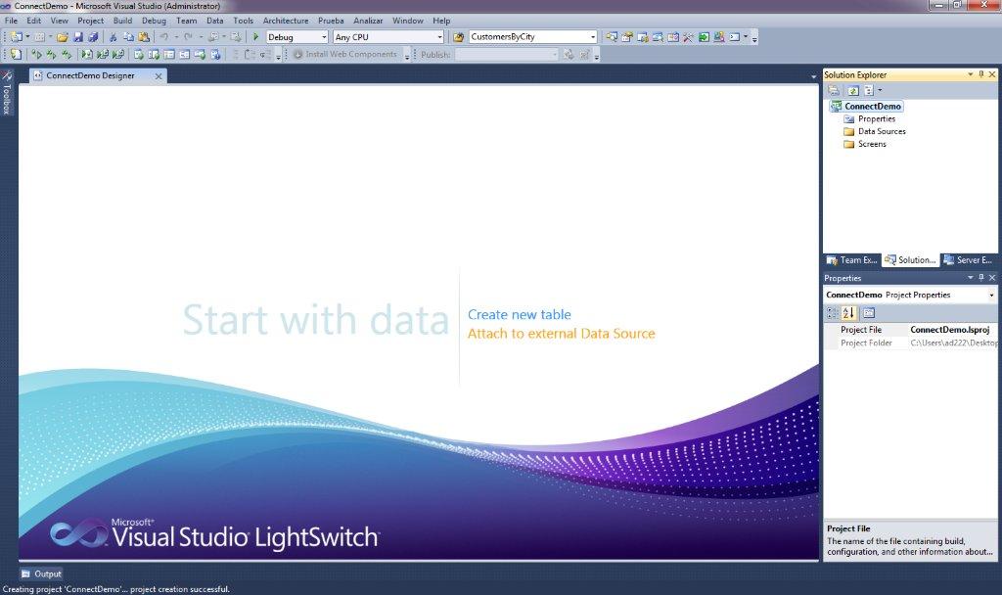Open the Solution Explorer window position dropdown arrow

pyautogui.click(x=970, y=74)
